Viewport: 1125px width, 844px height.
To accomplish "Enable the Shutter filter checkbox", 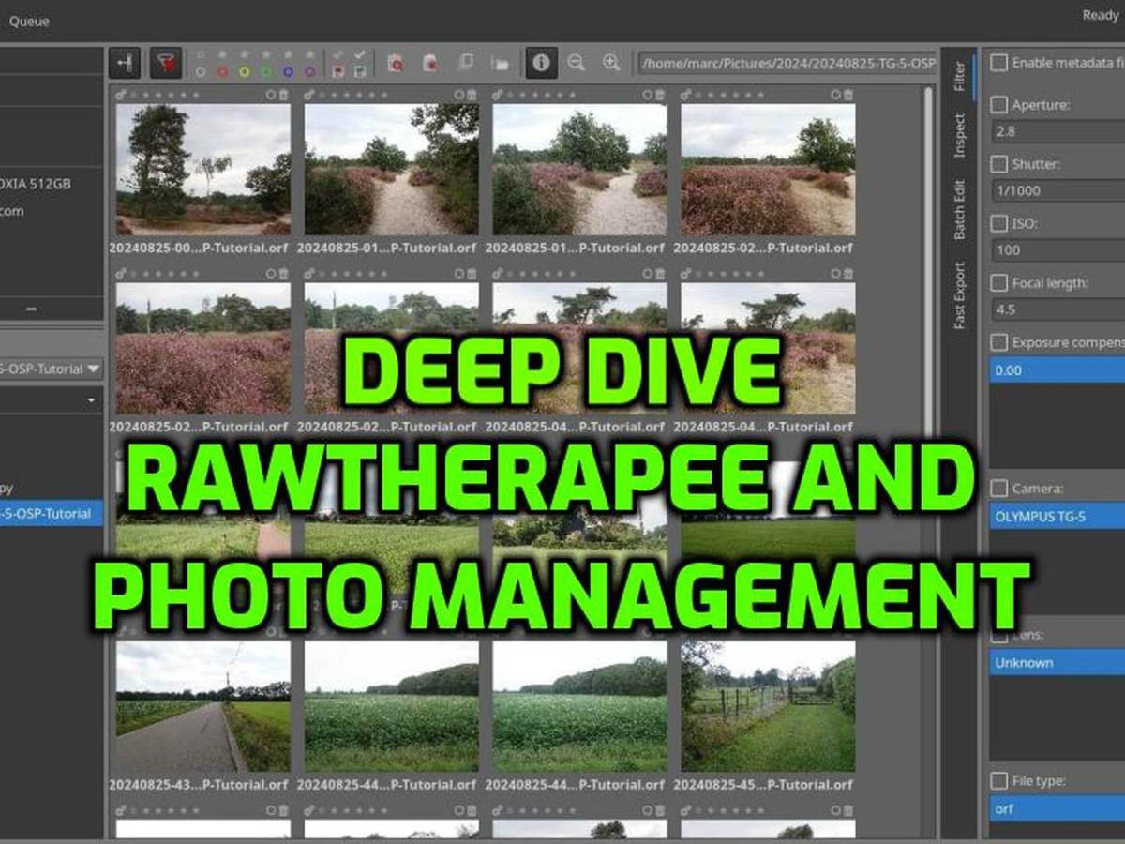I will 1000,164.
